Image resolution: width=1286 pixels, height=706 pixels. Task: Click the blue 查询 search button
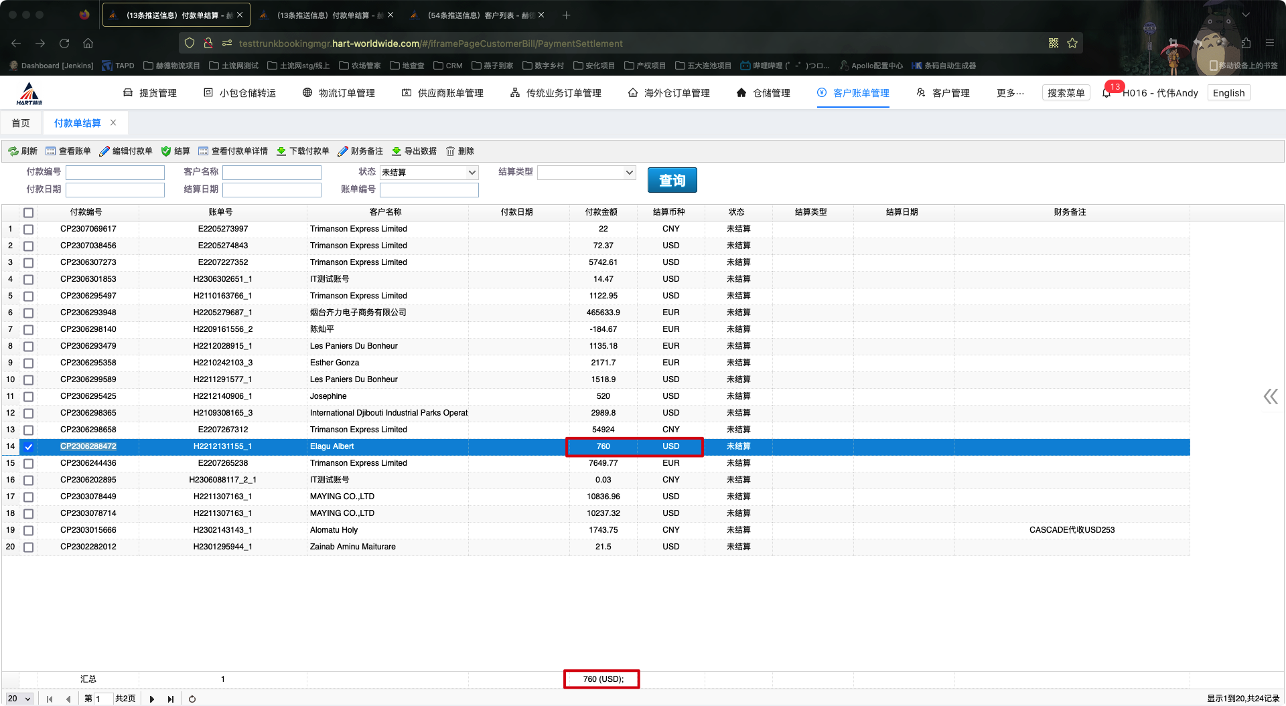click(x=672, y=181)
